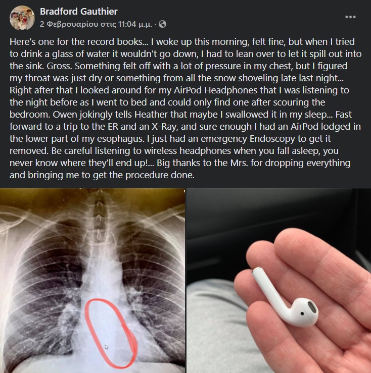This screenshot has height=373, width=371.
Task: Click the words "AirPod Headphones" in post
Action: pos(216,90)
